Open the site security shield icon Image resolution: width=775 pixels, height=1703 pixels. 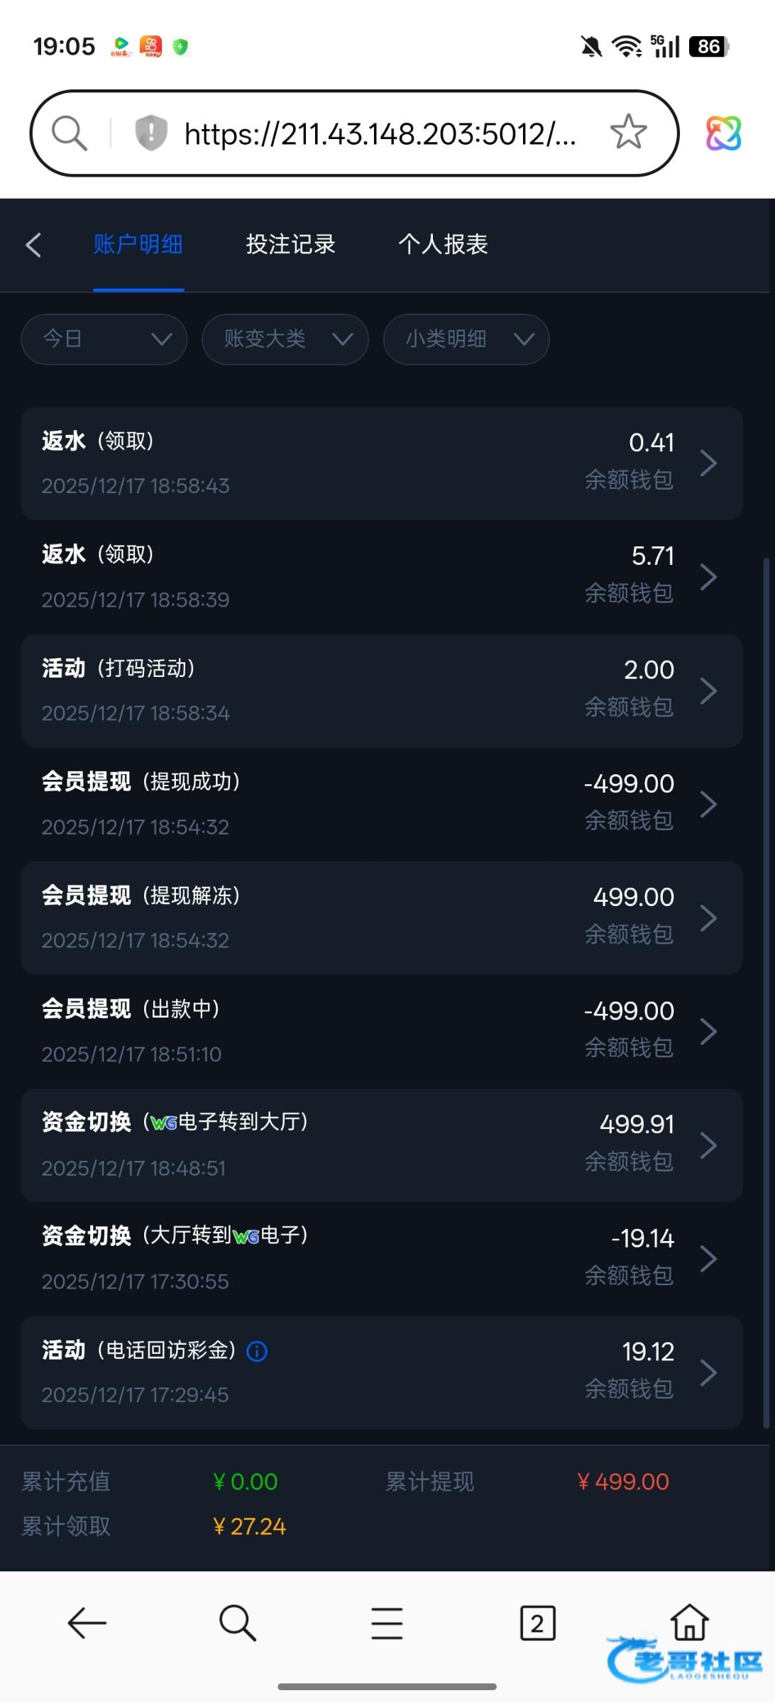pos(151,133)
